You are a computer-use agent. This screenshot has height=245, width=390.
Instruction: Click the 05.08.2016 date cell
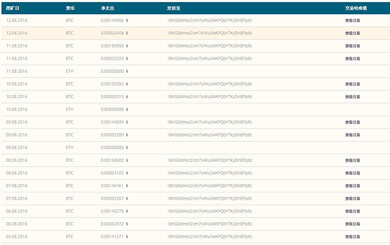17,237
